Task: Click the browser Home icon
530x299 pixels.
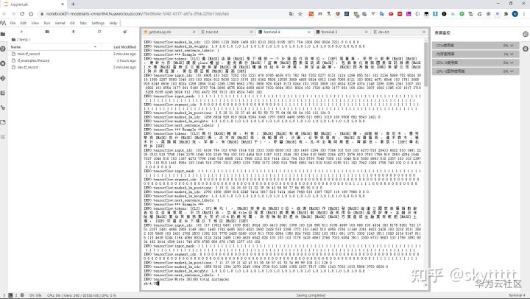Action: click(x=31, y=14)
